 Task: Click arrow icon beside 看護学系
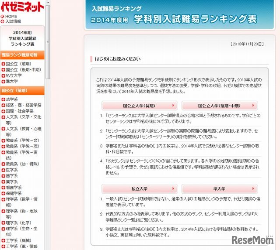click(3, 188)
